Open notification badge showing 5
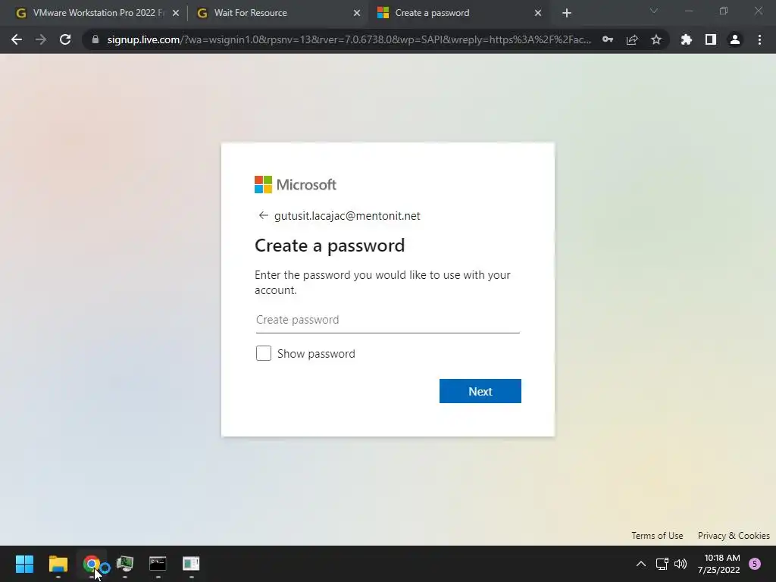 click(x=755, y=564)
